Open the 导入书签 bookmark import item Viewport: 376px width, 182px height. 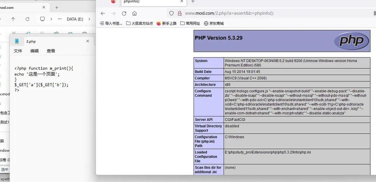click(x=111, y=23)
